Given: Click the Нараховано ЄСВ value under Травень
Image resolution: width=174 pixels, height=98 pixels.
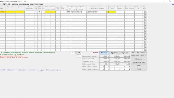Looking at the screenshot, I should (115, 59).
